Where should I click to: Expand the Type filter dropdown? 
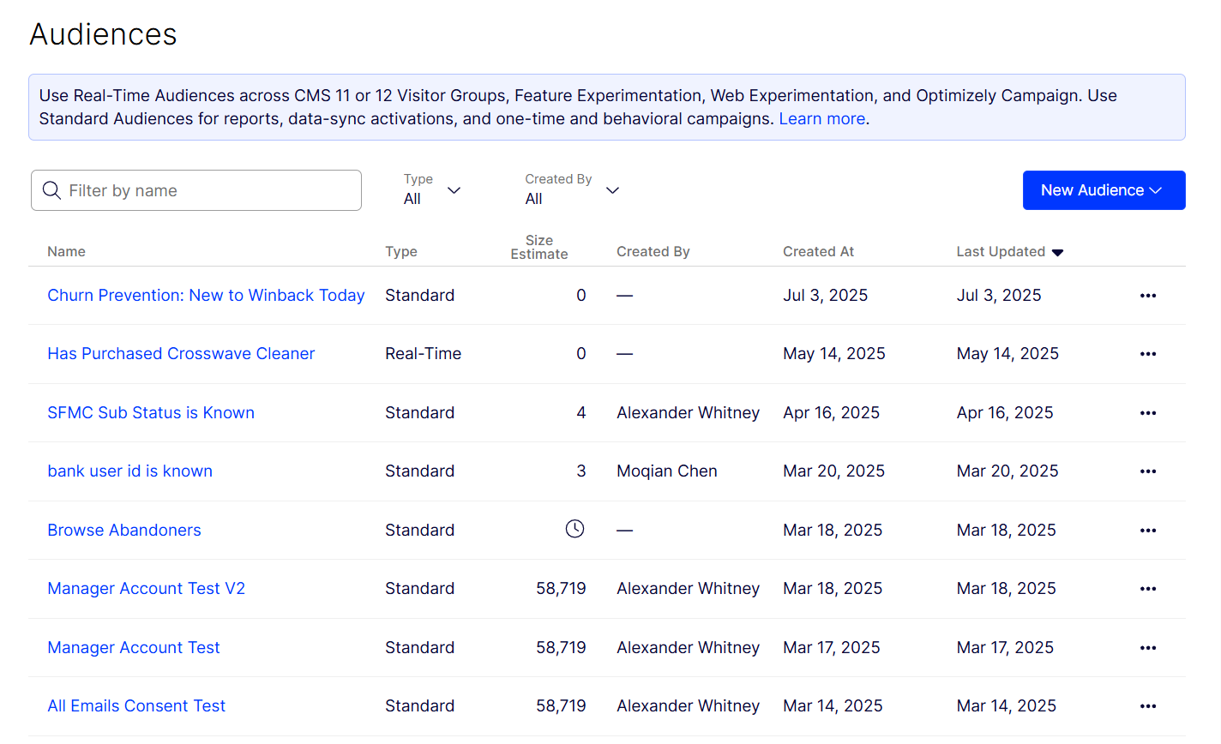click(x=432, y=190)
